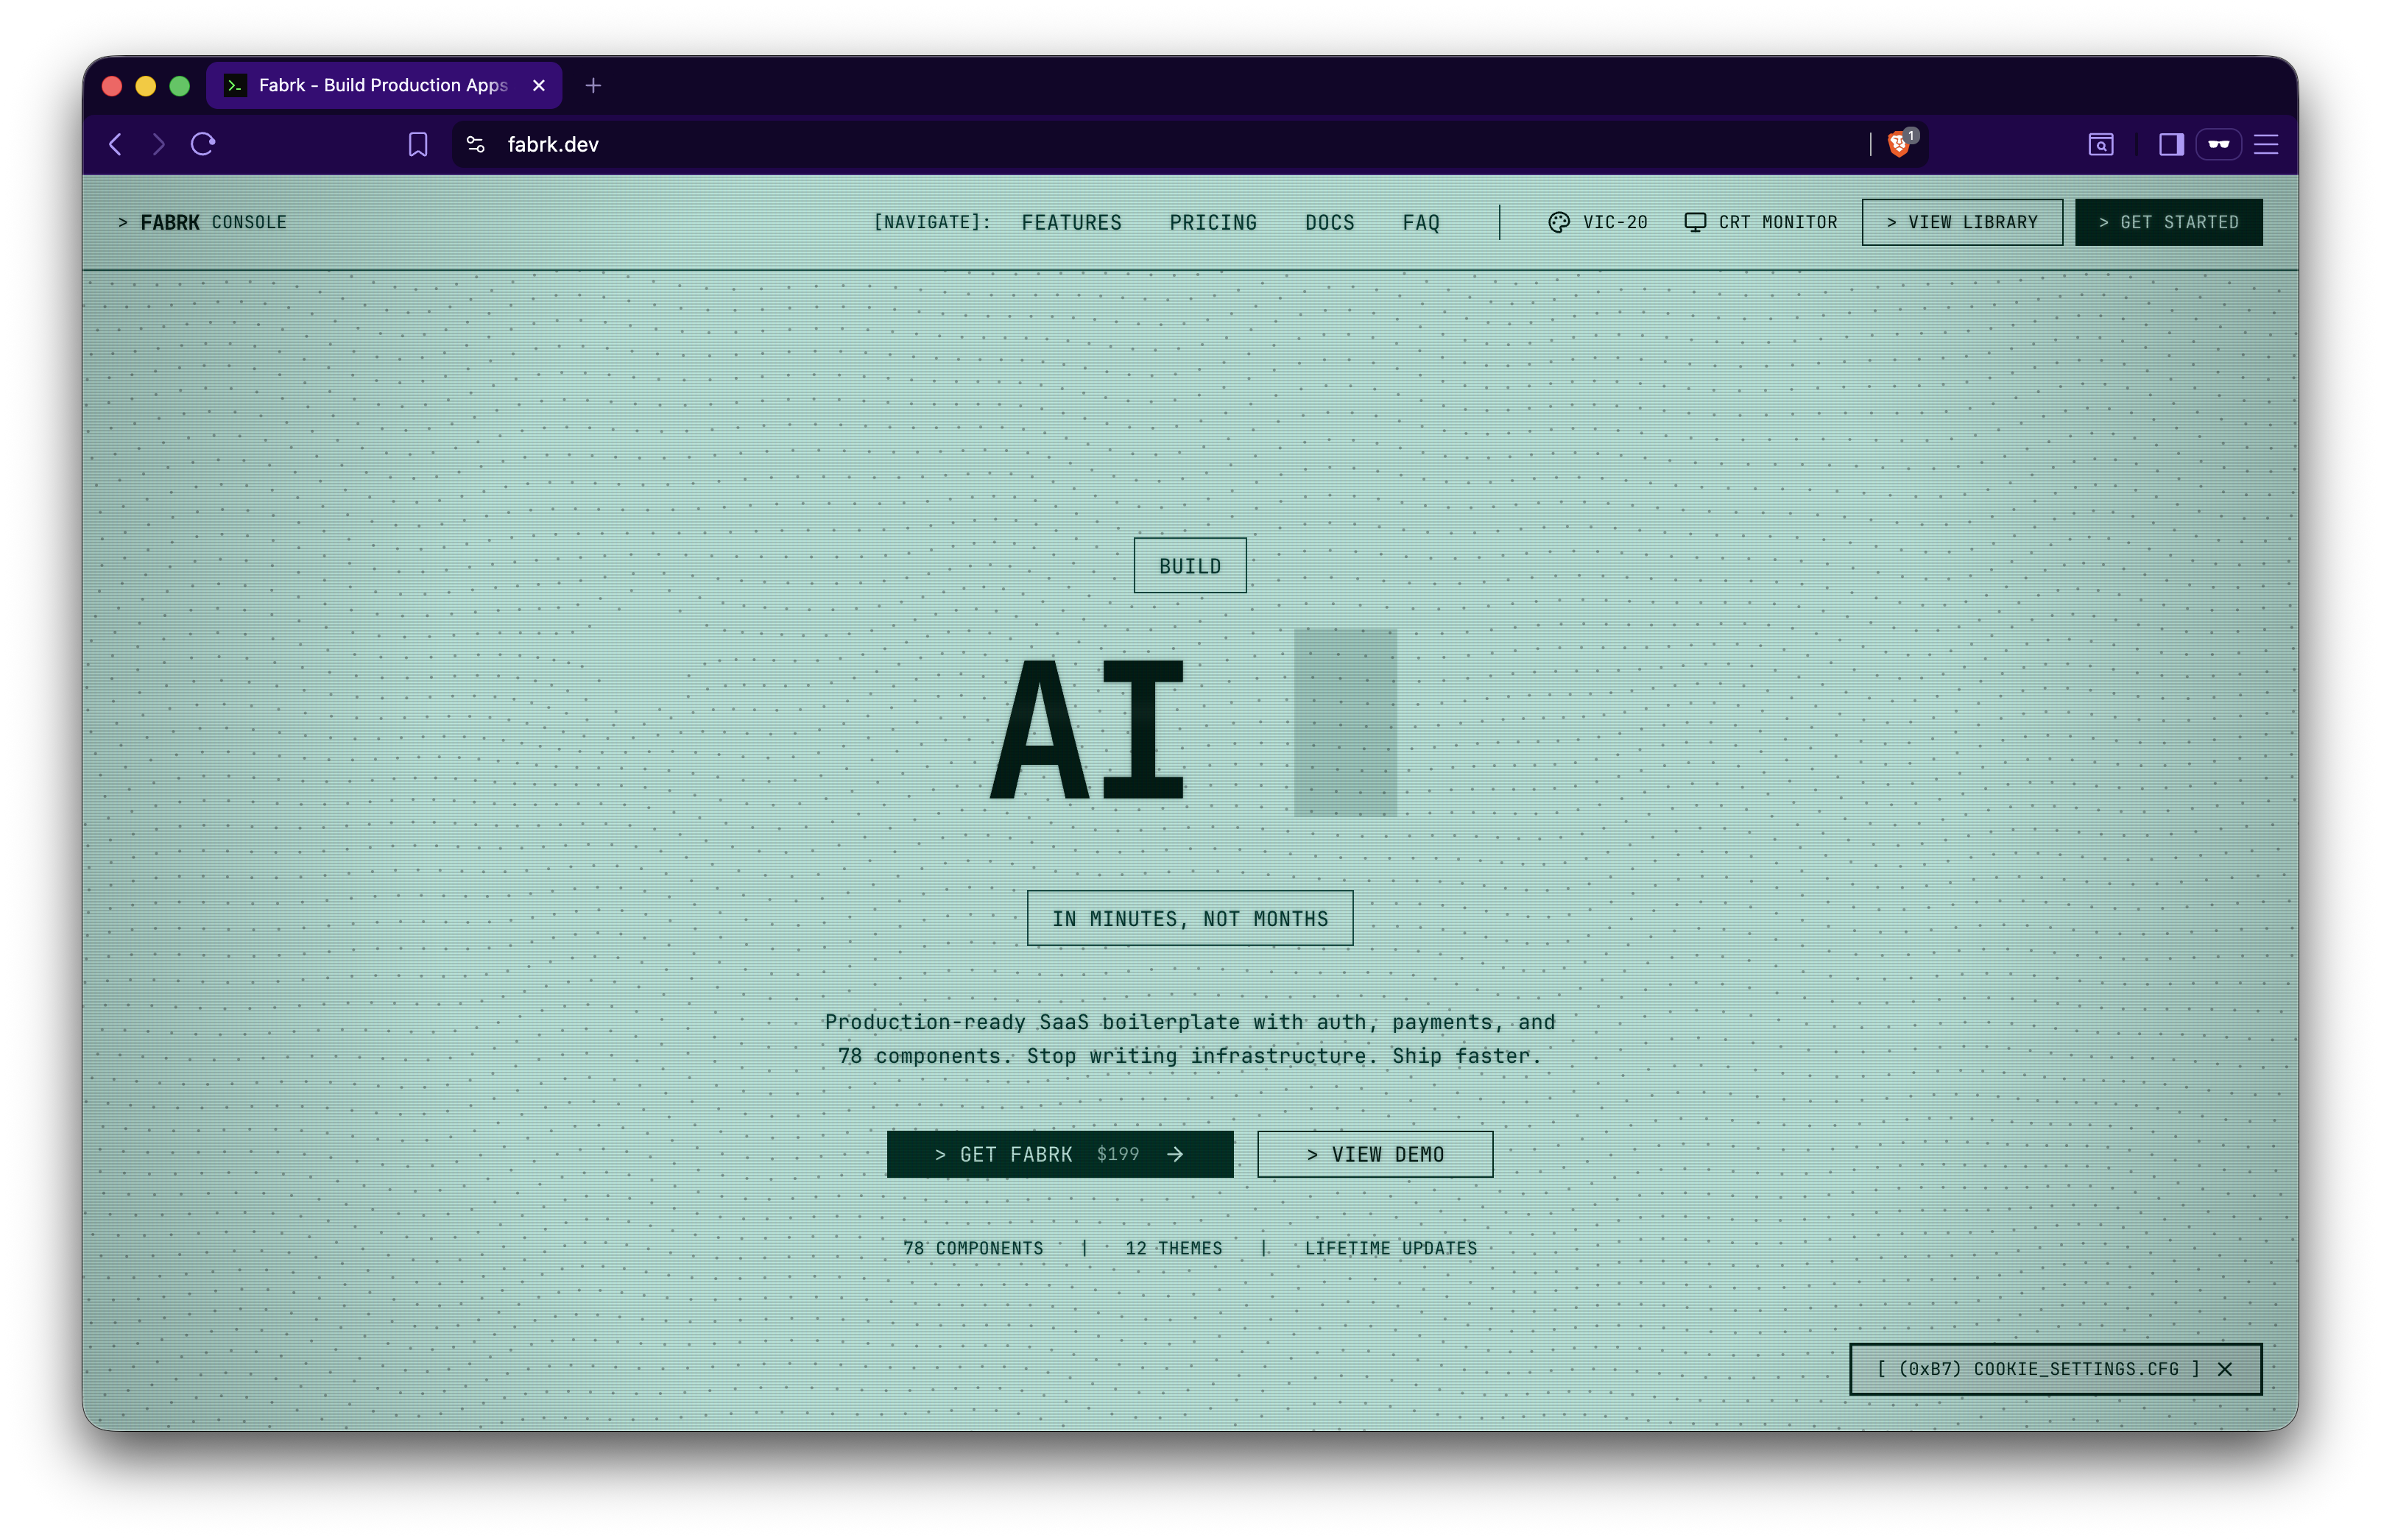Navigate to PRICING from the navbar

point(1213,222)
